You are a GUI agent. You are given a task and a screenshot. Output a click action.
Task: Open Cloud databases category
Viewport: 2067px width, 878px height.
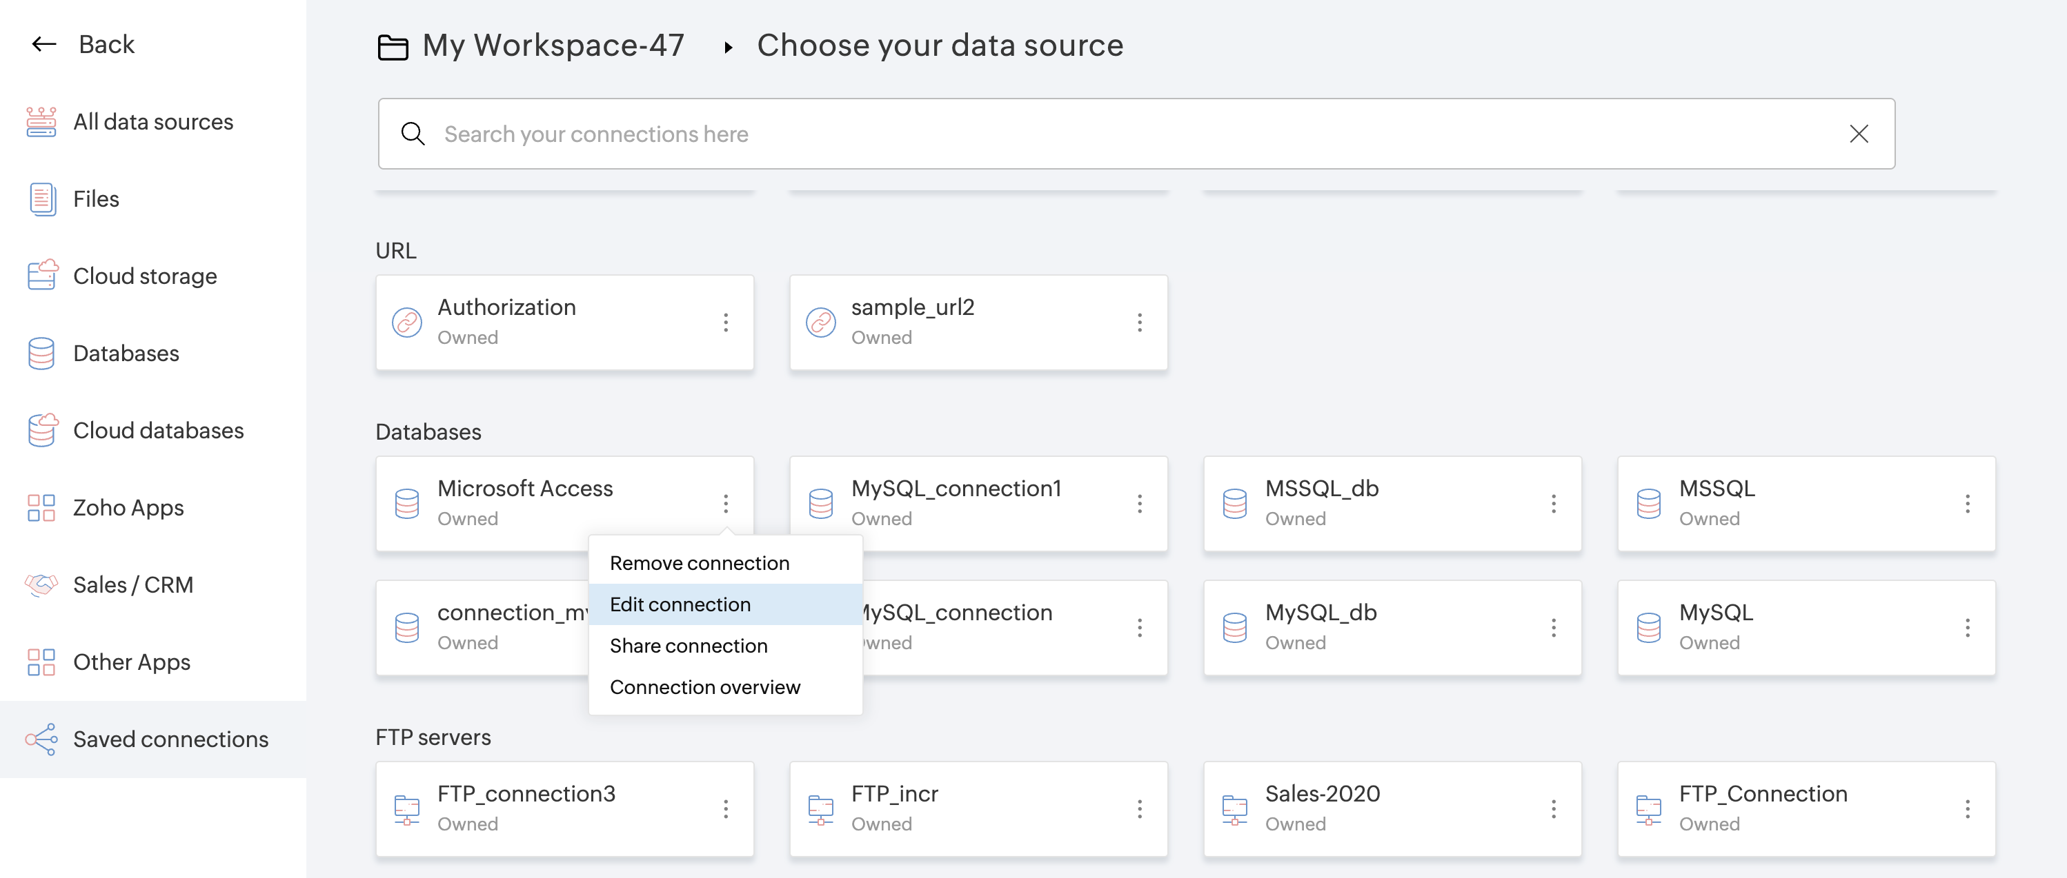[158, 431]
